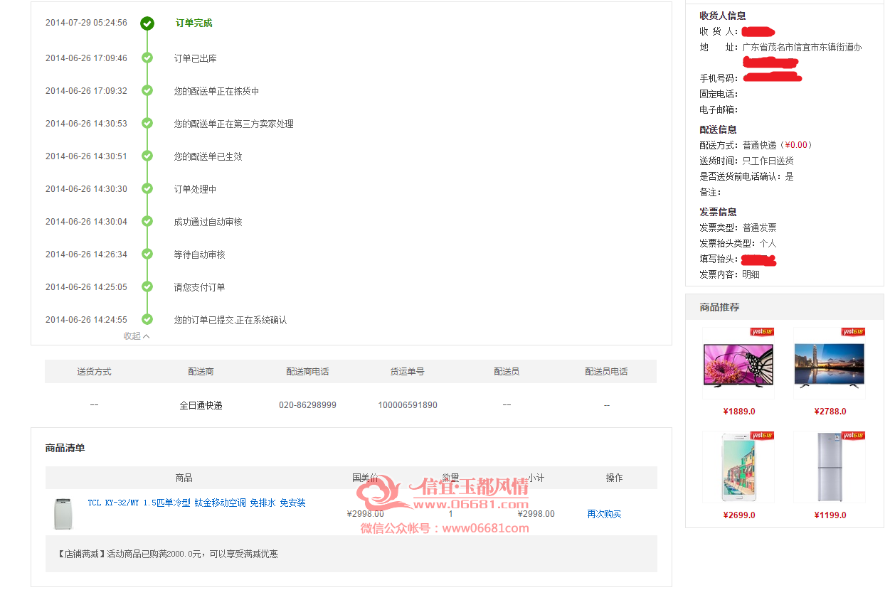Click the 订单完成 status text
Image resolution: width=890 pixels, height=590 pixels.
pyautogui.click(x=194, y=23)
